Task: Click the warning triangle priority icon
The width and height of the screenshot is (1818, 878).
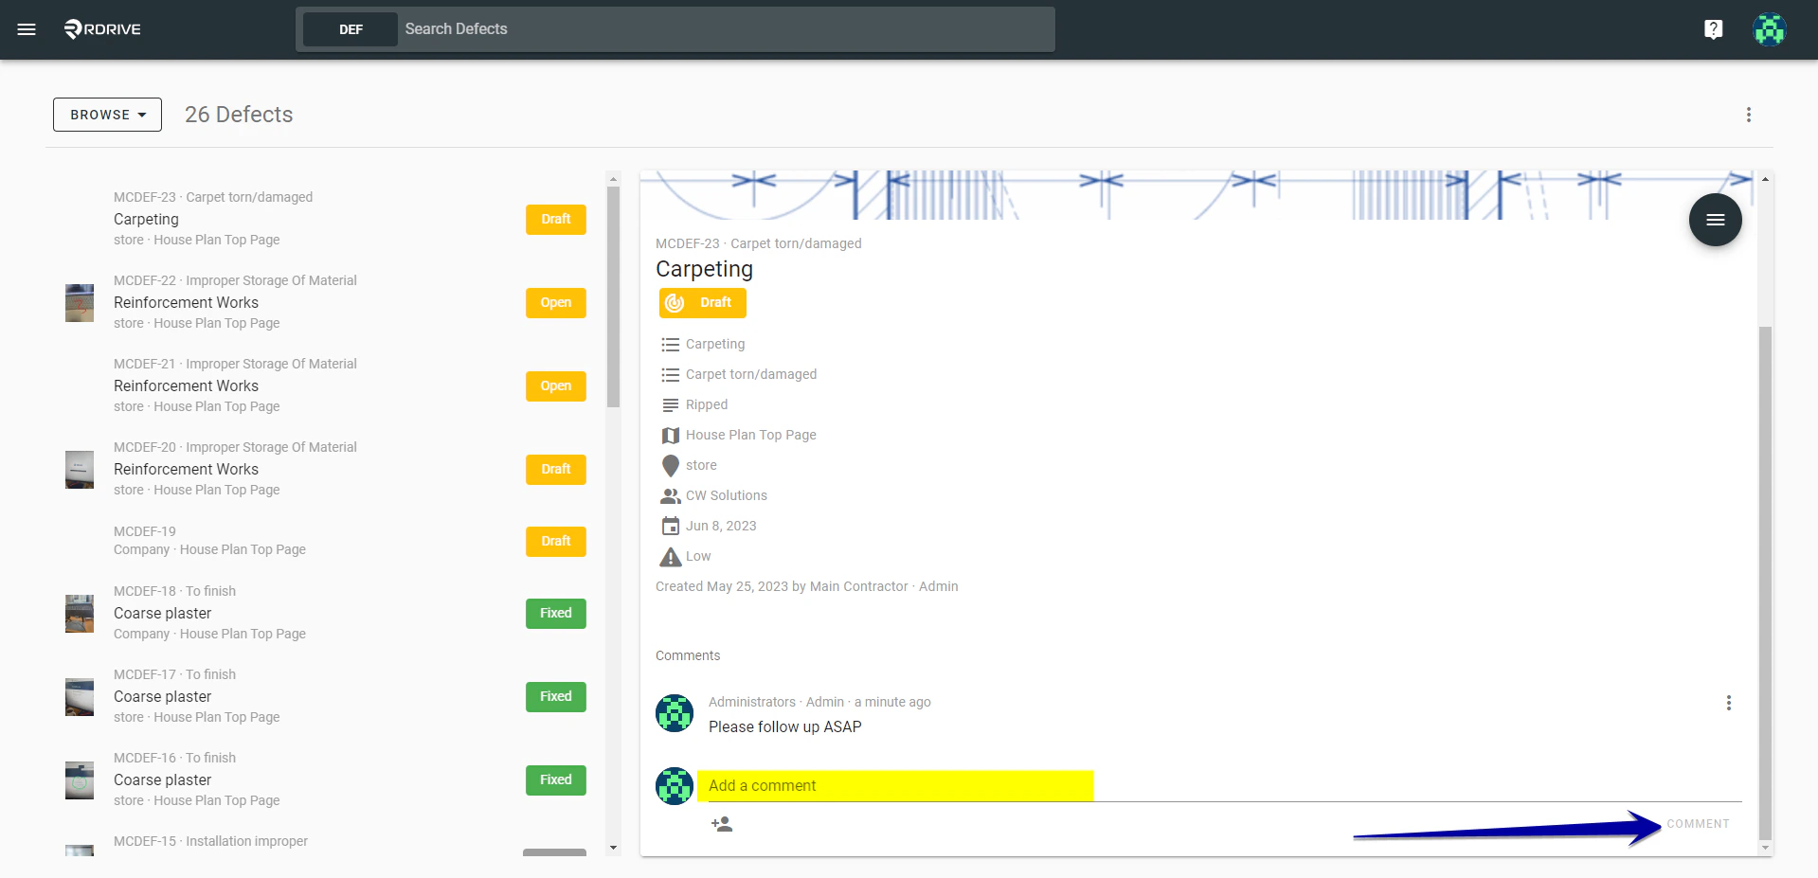Action: coord(670,557)
